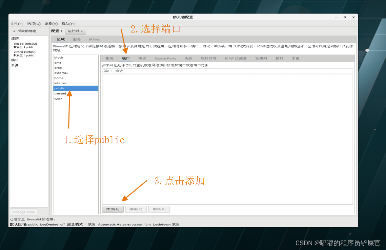Open the Source Ports sub-tab
Viewport: 386px width, 250px height.
coord(165,58)
